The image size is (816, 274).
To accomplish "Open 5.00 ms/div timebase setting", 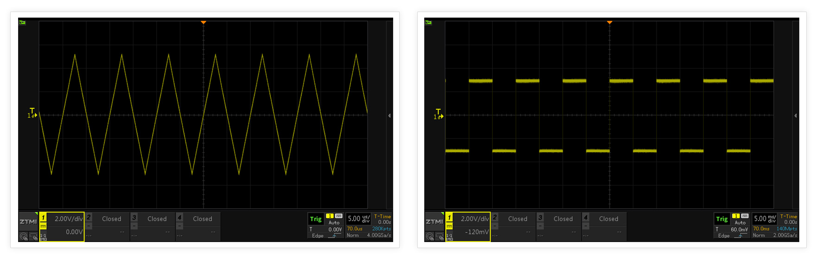I will tap(765, 218).
